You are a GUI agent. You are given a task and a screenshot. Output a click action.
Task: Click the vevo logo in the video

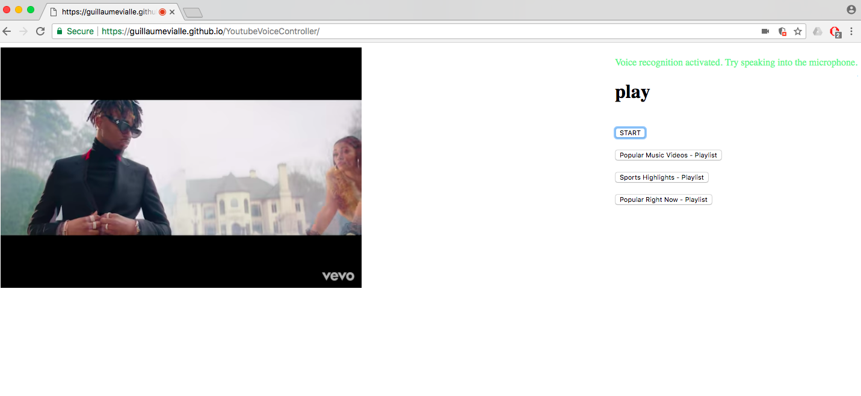[338, 276]
